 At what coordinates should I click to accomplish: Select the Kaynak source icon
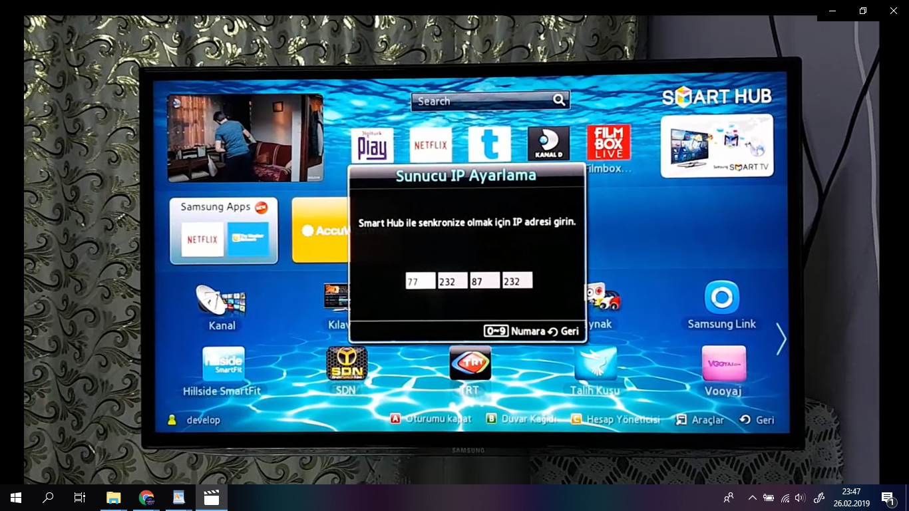[x=602, y=297]
